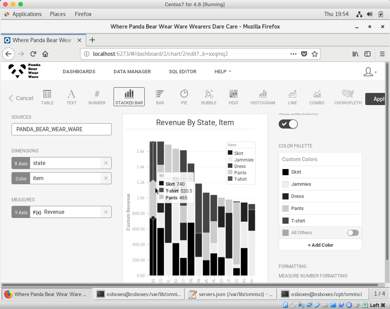Choose the Table chart type icon
Screen dimensions: 390x309
click(47, 97)
